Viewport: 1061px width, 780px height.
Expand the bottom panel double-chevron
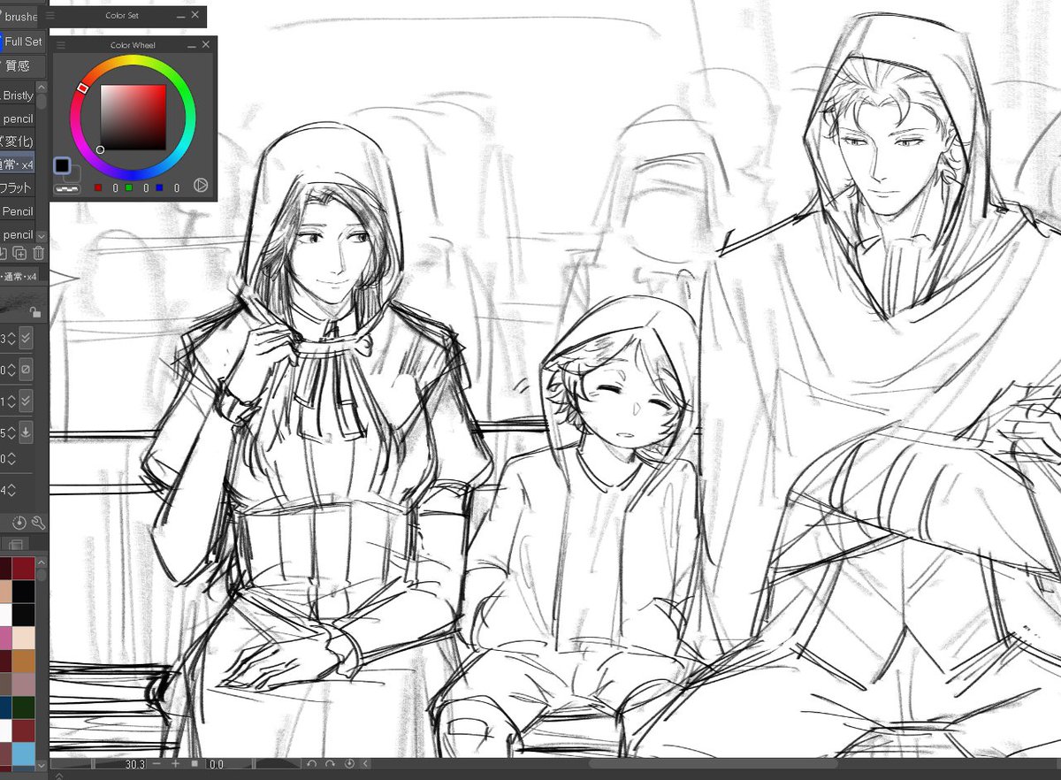(x=59, y=776)
